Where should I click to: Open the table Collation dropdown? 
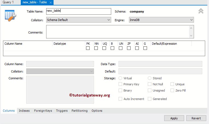point(79,20)
